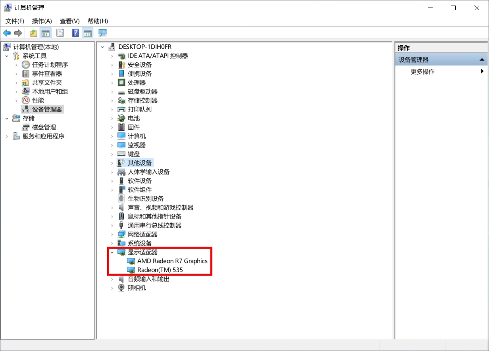Expand the 其他设备 device category

pos(112,163)
